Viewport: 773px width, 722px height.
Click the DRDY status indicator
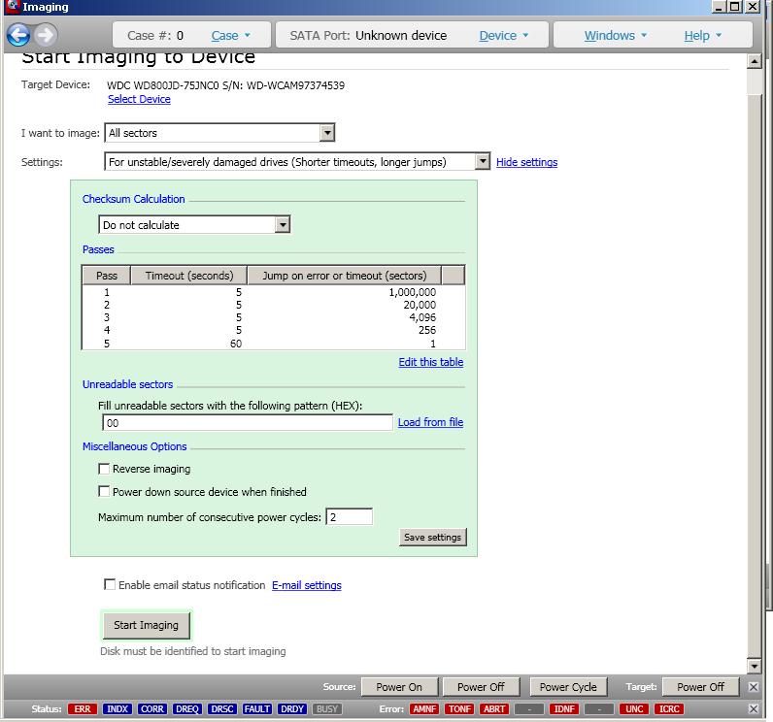292,708
